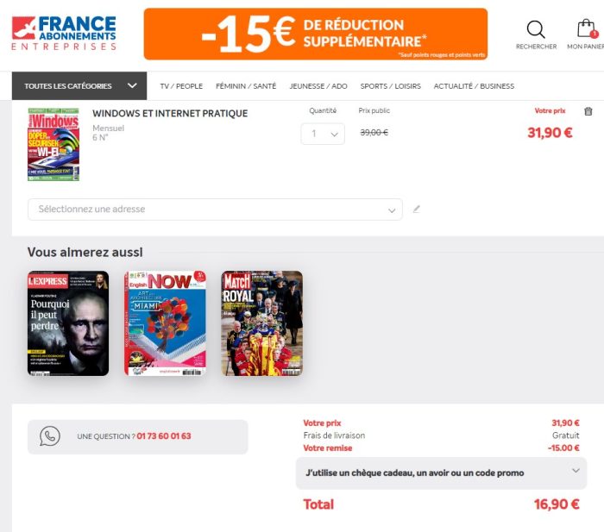Open the L'Express magazine cover
604x532 pixels.
(68, 323)
